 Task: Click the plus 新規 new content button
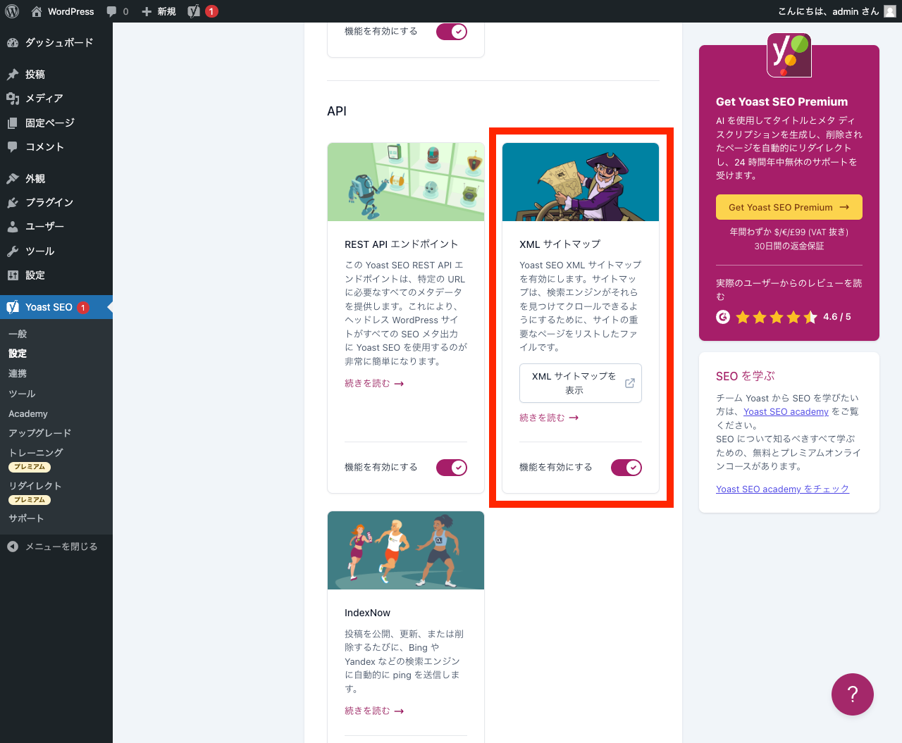pos(159,11)
